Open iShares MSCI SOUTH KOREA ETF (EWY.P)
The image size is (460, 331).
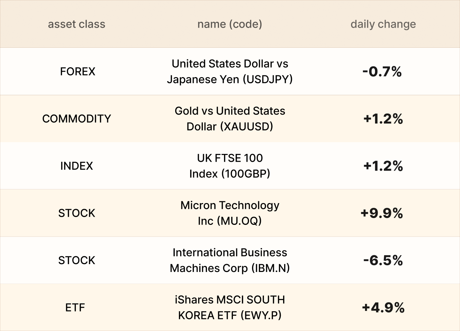point(230,307)
